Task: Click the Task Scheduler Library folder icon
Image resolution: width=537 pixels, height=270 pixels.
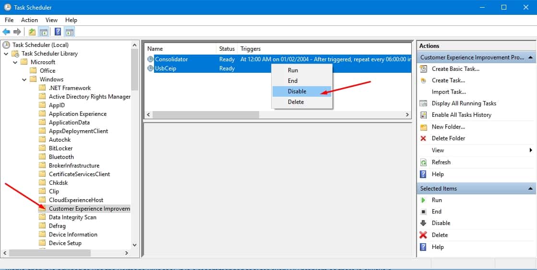Action: (15, 54)
